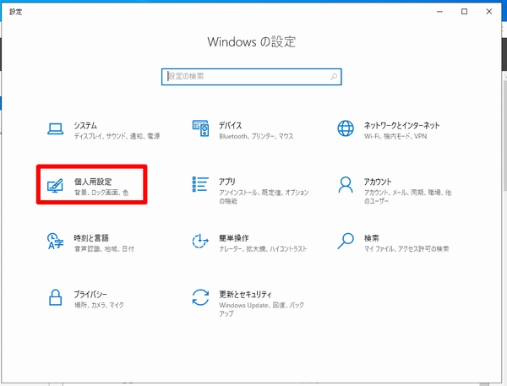Click the magnifier icon in search box
This screenshot has width=507, height=386.
coord(334,77)
